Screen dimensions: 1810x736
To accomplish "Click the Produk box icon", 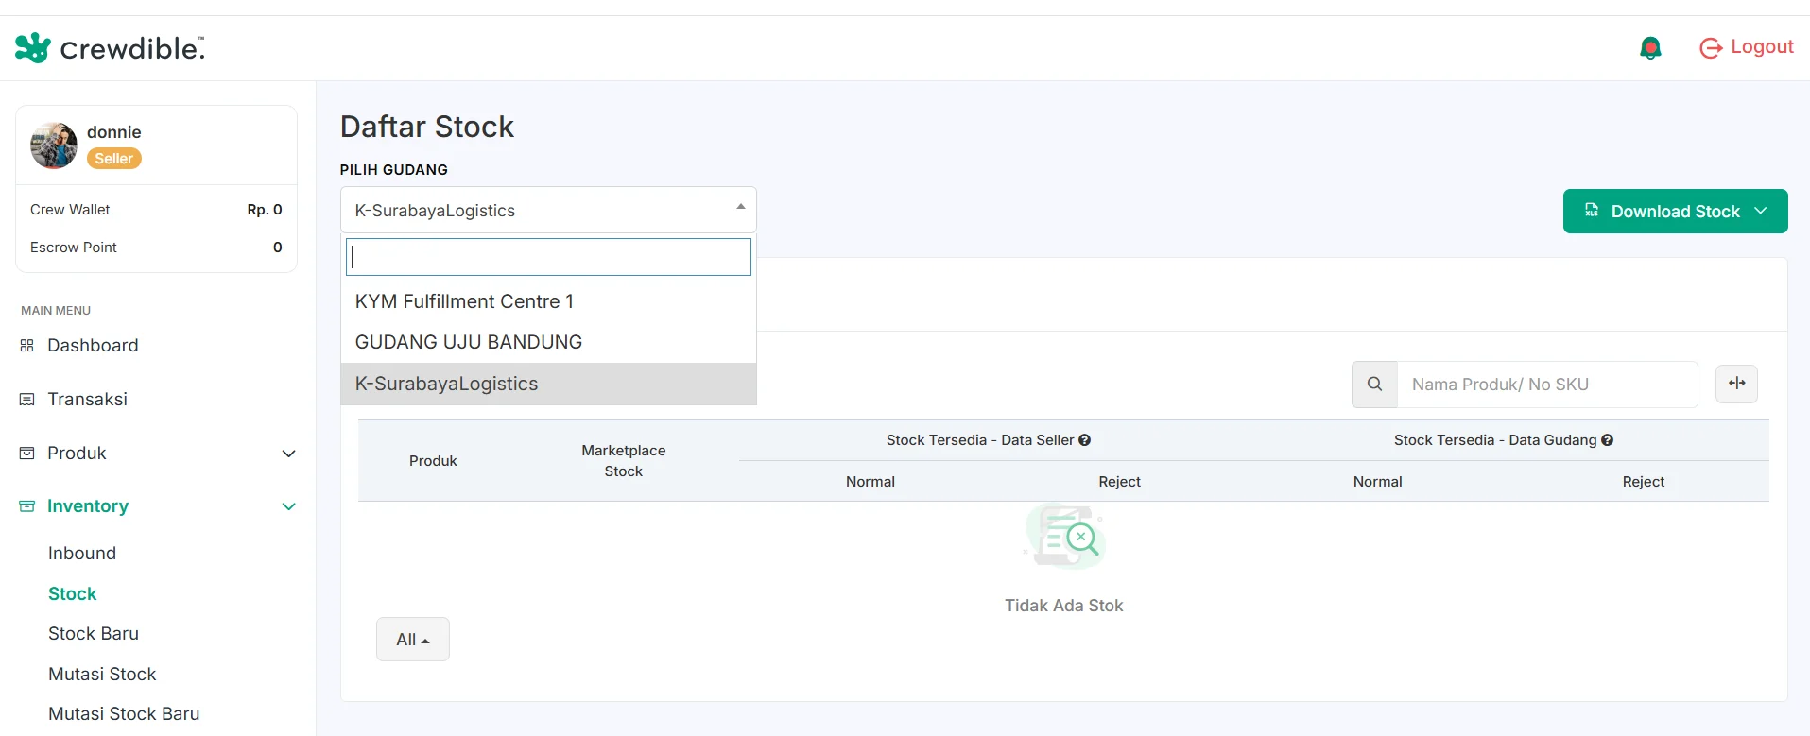I will (26, 454).
